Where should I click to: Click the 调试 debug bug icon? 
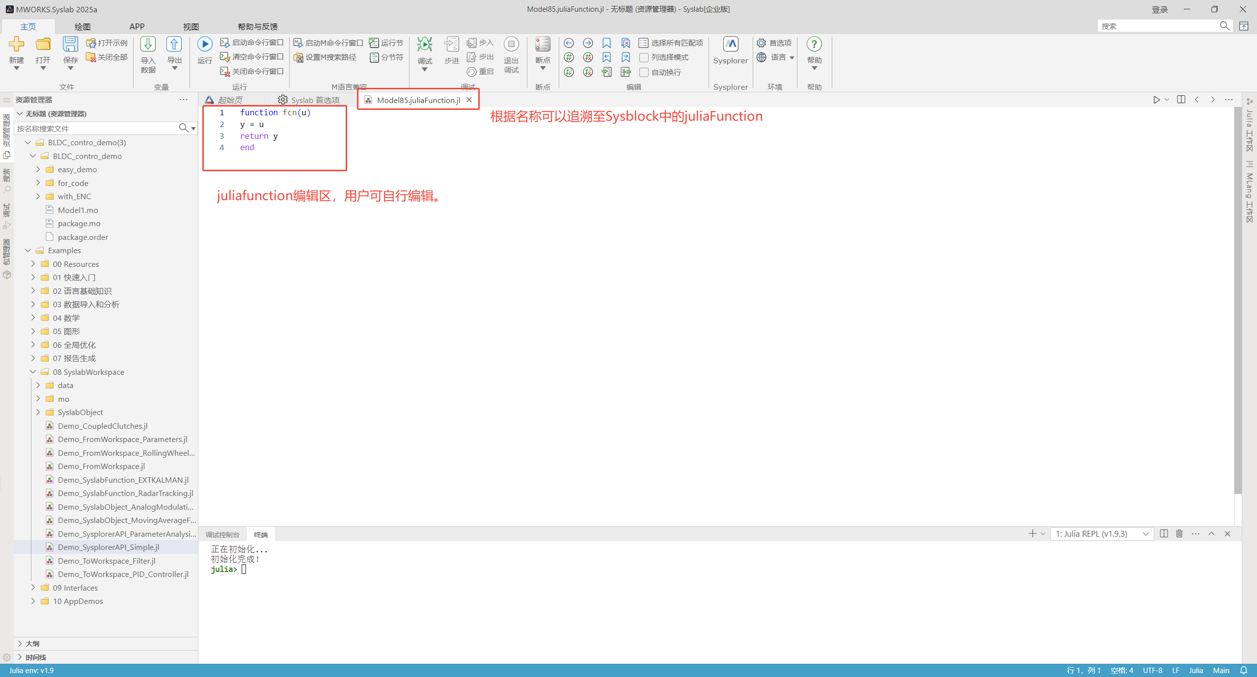[425, 44]
